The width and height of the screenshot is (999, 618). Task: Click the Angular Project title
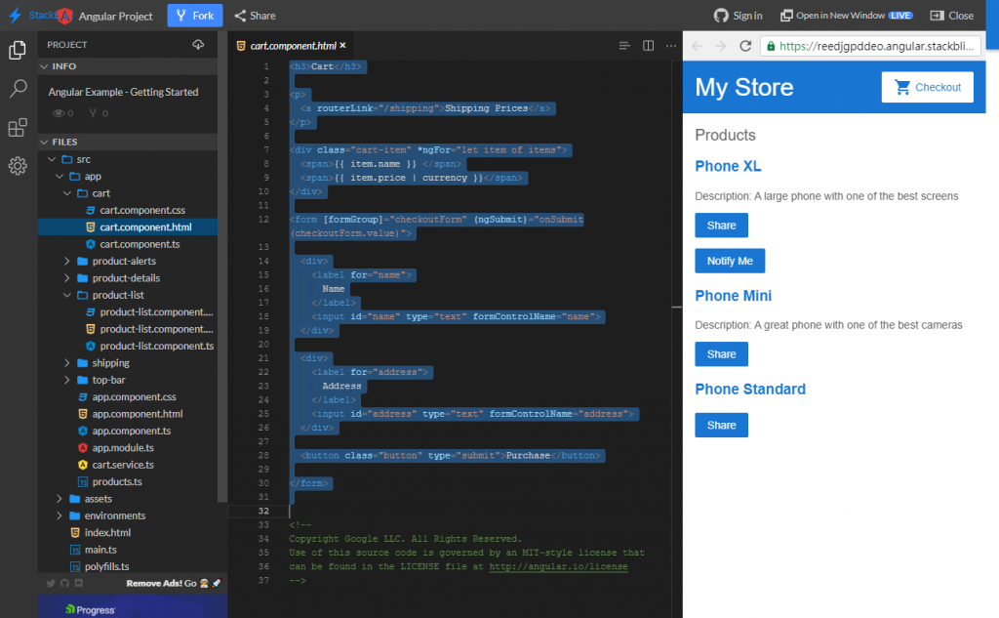(x=115, y=16)
